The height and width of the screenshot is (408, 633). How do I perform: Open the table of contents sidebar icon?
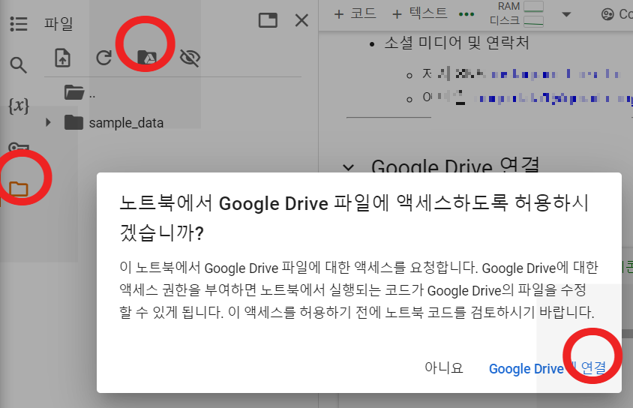coord(19,24)
